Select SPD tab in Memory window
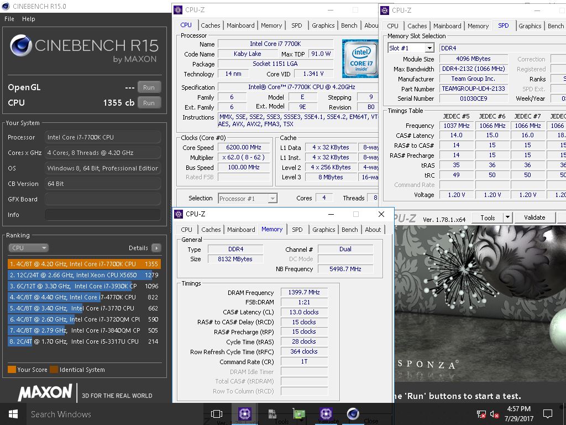This screenshot has height=425, width=566. click(297, 230)
